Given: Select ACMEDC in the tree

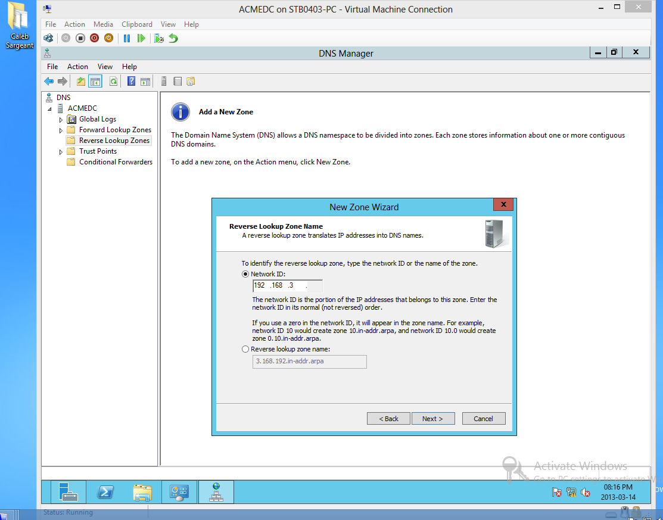Looking at the screenshot, I should point(82,108).
